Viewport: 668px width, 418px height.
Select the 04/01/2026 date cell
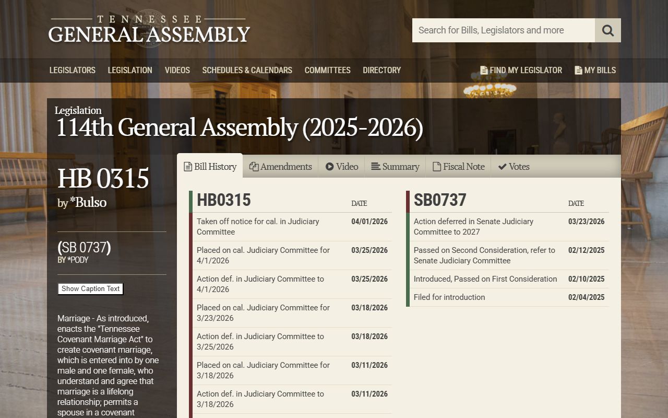coord(369,222)
